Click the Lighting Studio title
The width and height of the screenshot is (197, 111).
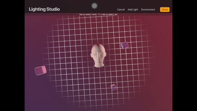click(x=44, y=9)
